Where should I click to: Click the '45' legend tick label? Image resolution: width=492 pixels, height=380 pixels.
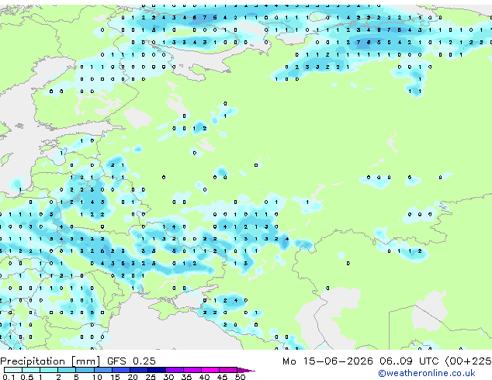click(x=222, y=377)
